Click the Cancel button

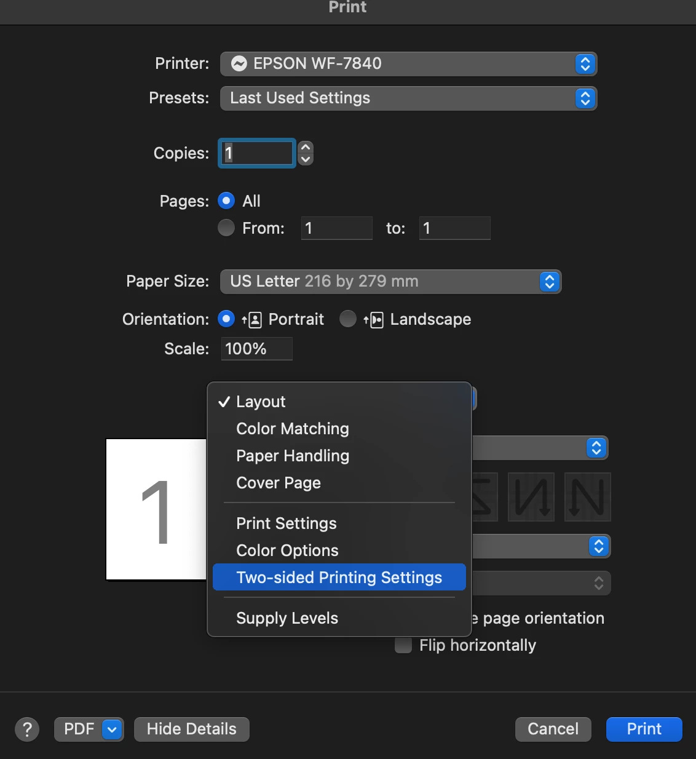point(553,729)
